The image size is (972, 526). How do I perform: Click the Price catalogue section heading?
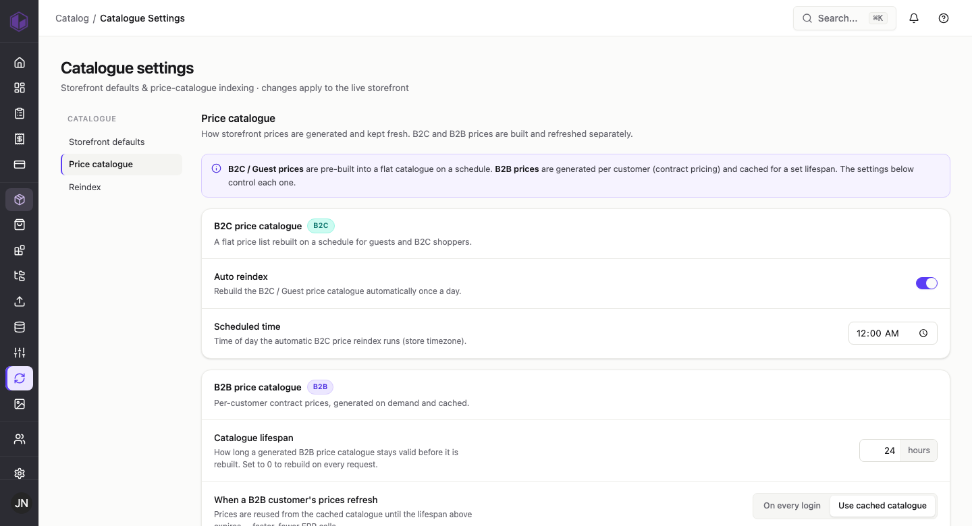point(238,118)
